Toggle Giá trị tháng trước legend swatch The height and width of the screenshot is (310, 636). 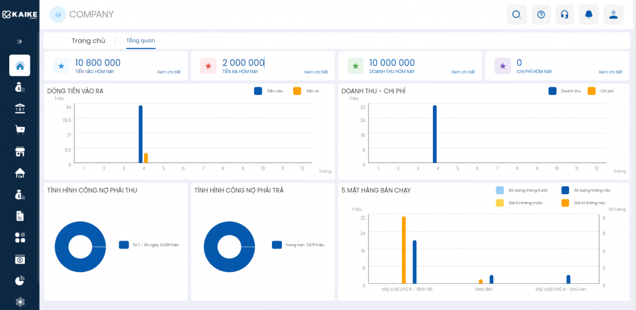[x=500, y=203]
